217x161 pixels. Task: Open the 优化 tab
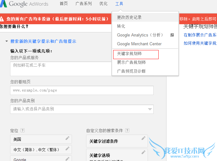(x=103, y=3)
